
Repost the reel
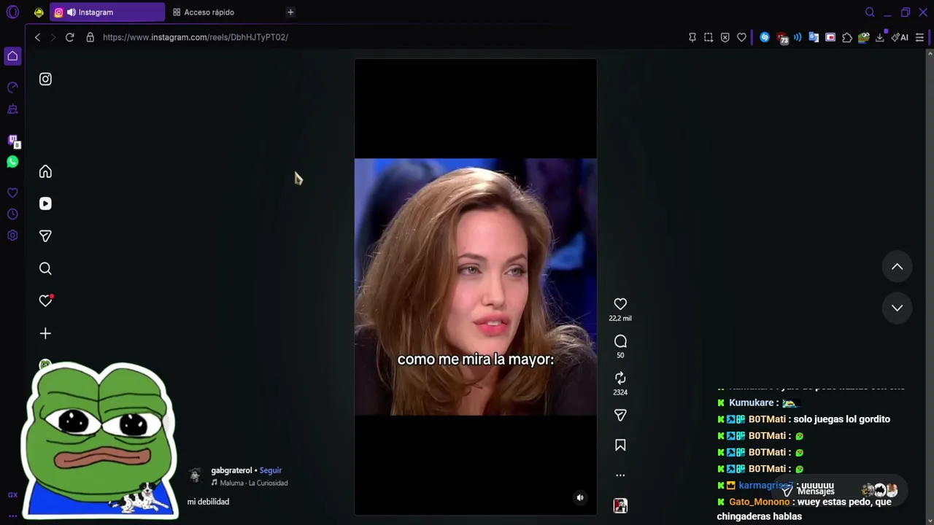[x=620, y=378]
